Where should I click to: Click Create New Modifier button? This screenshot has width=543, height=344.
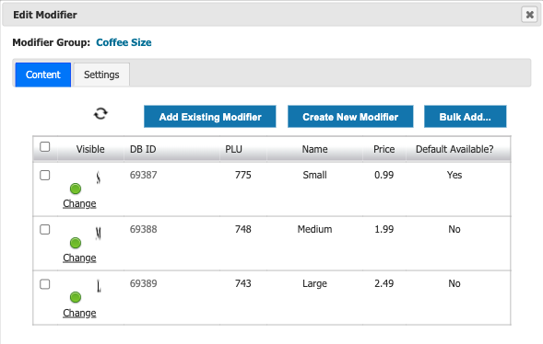[x=350, y=117]
